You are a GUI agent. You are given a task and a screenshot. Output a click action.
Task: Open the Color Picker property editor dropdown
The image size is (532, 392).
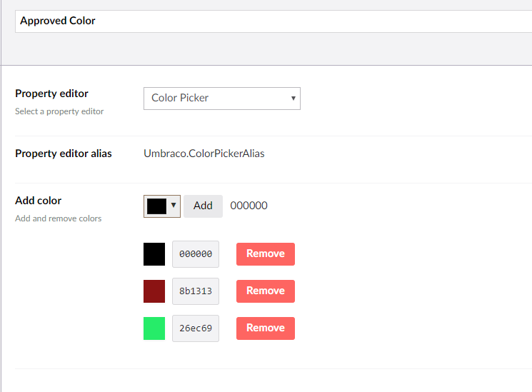[x=222, y=99]
